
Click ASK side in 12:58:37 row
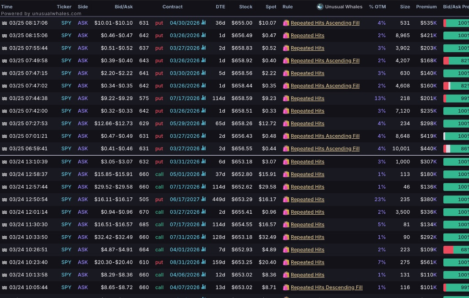coord(82,174)
